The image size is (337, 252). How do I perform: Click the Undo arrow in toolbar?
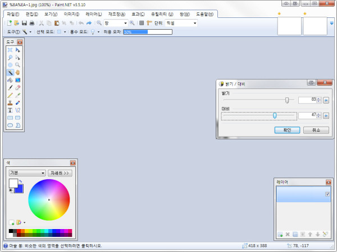point(81,23)
